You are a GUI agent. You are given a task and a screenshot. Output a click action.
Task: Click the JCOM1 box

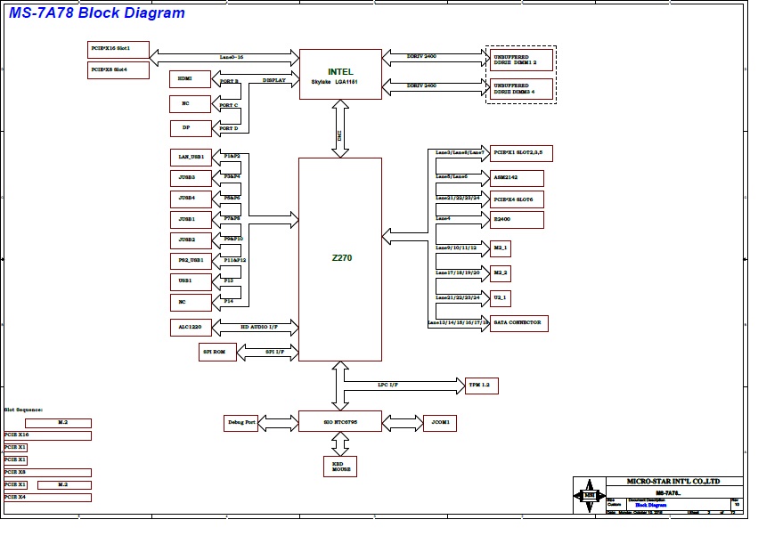[440, 423]
